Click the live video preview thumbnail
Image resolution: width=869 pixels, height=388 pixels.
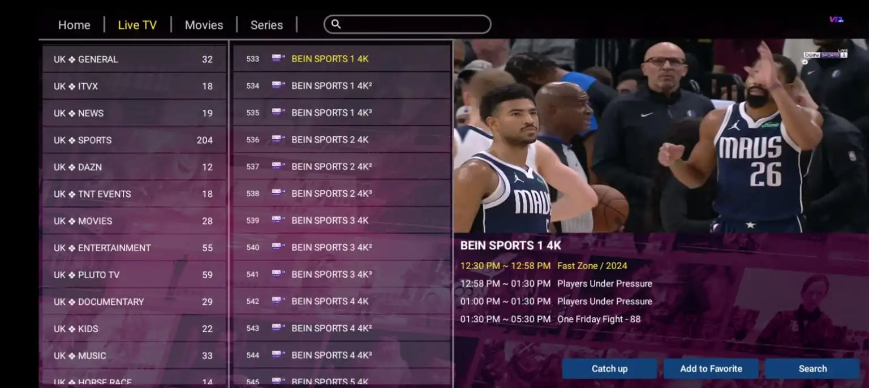pyautogui.click(x=660, y=136)
